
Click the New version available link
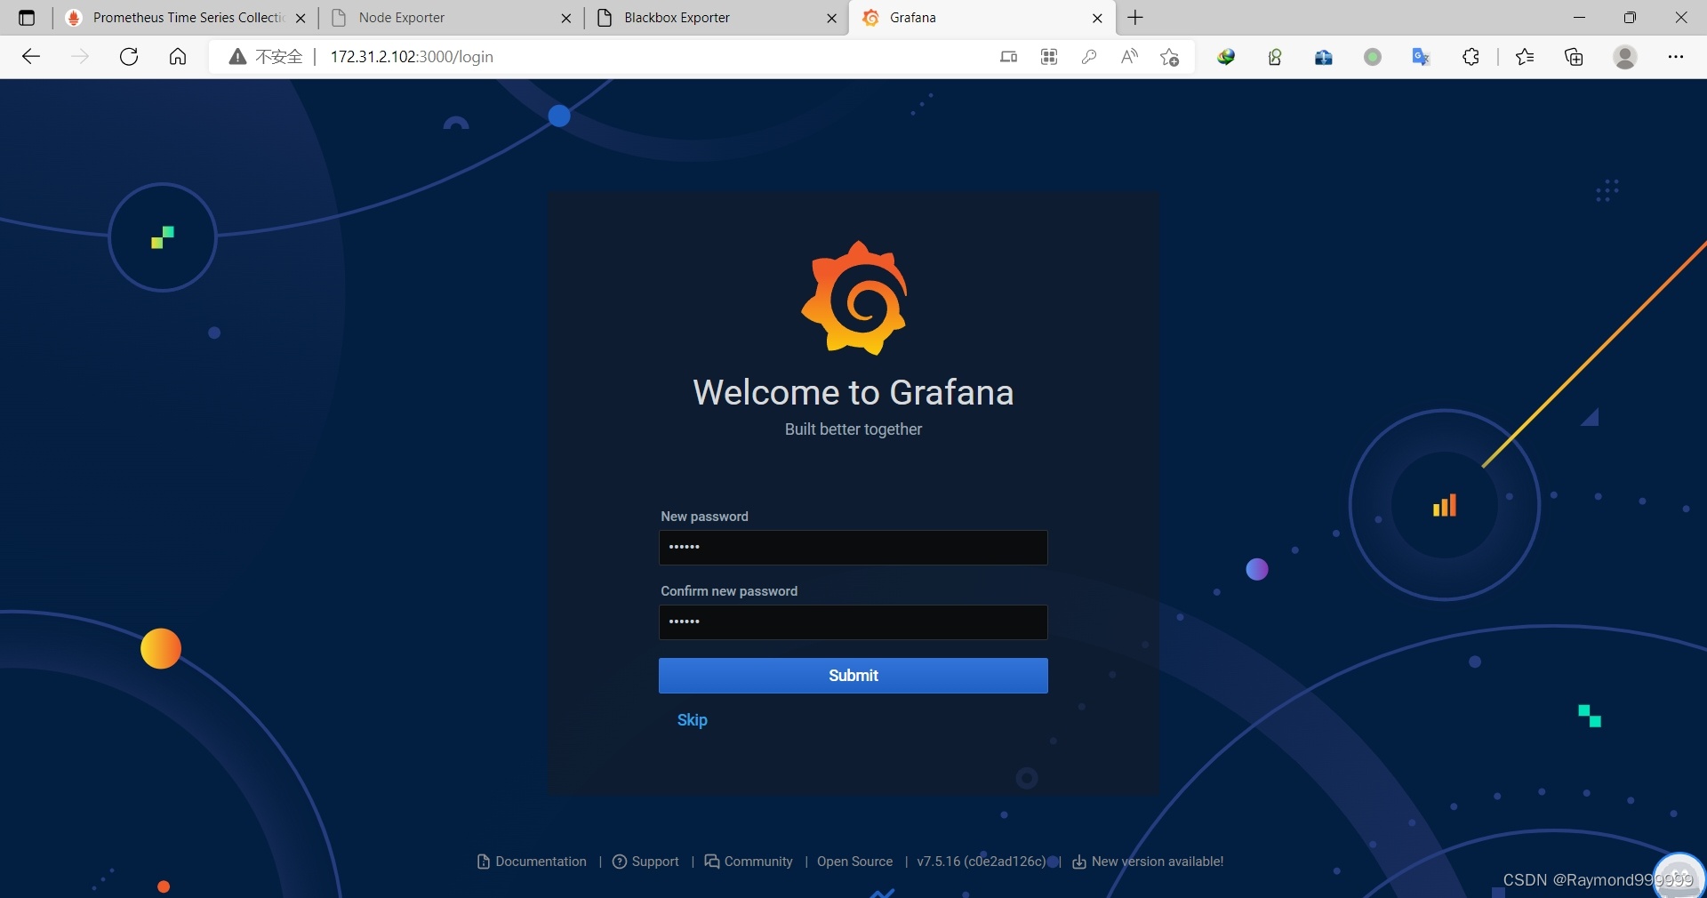1148,862
